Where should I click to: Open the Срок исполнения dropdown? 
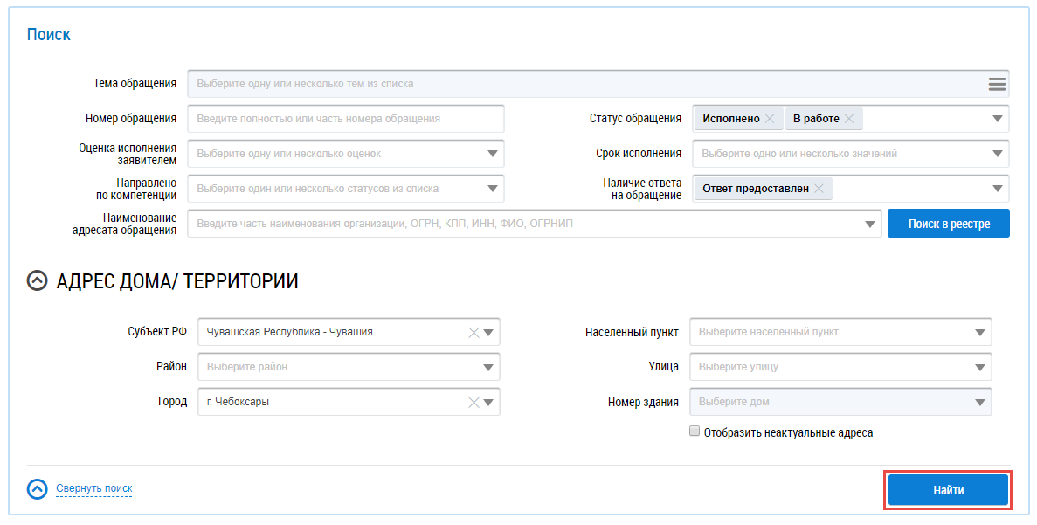pyautogui.click(x=998, y=154)
